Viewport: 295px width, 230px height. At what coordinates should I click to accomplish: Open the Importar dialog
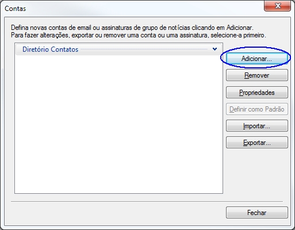pos(257,126)
